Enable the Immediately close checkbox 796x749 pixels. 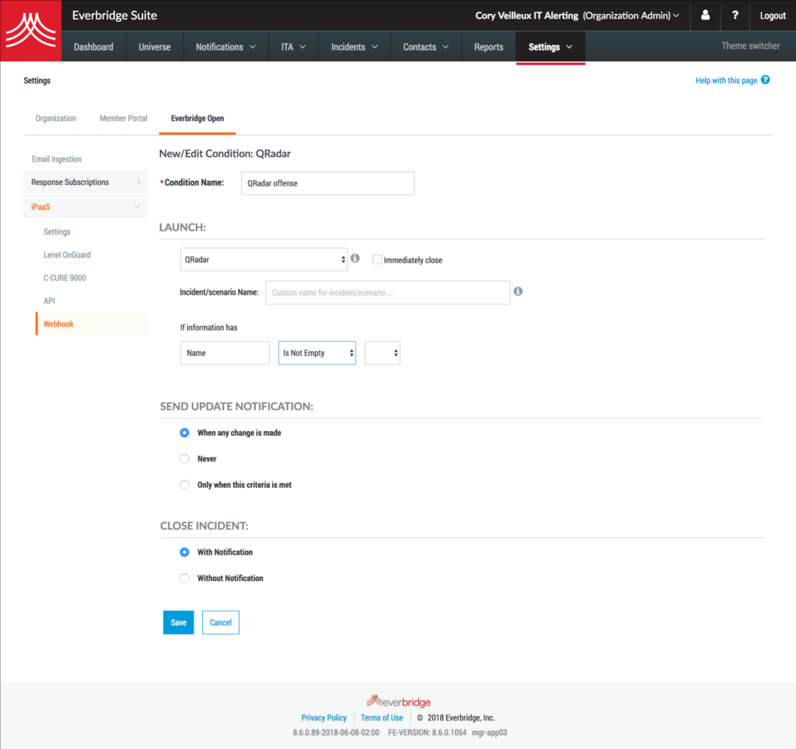tap(377, 260)
